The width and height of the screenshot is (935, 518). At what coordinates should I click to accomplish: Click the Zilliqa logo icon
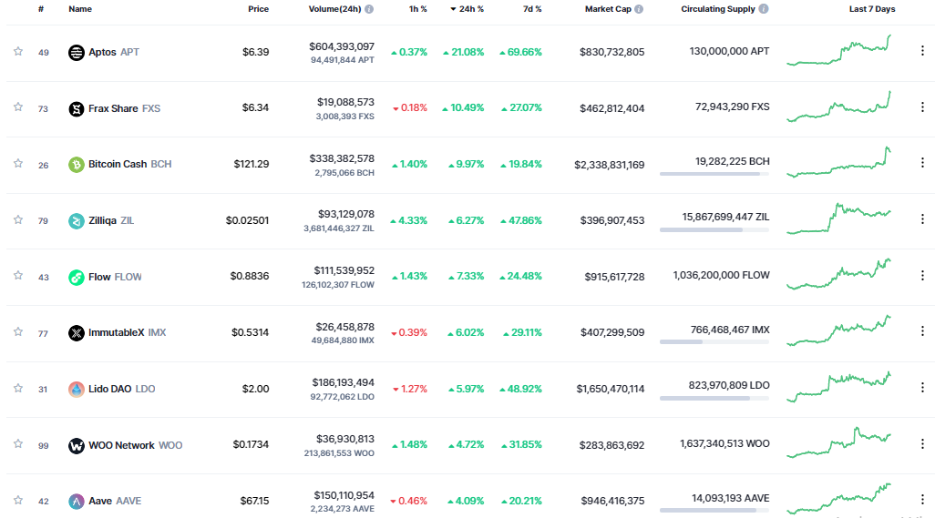coord(77,220)
